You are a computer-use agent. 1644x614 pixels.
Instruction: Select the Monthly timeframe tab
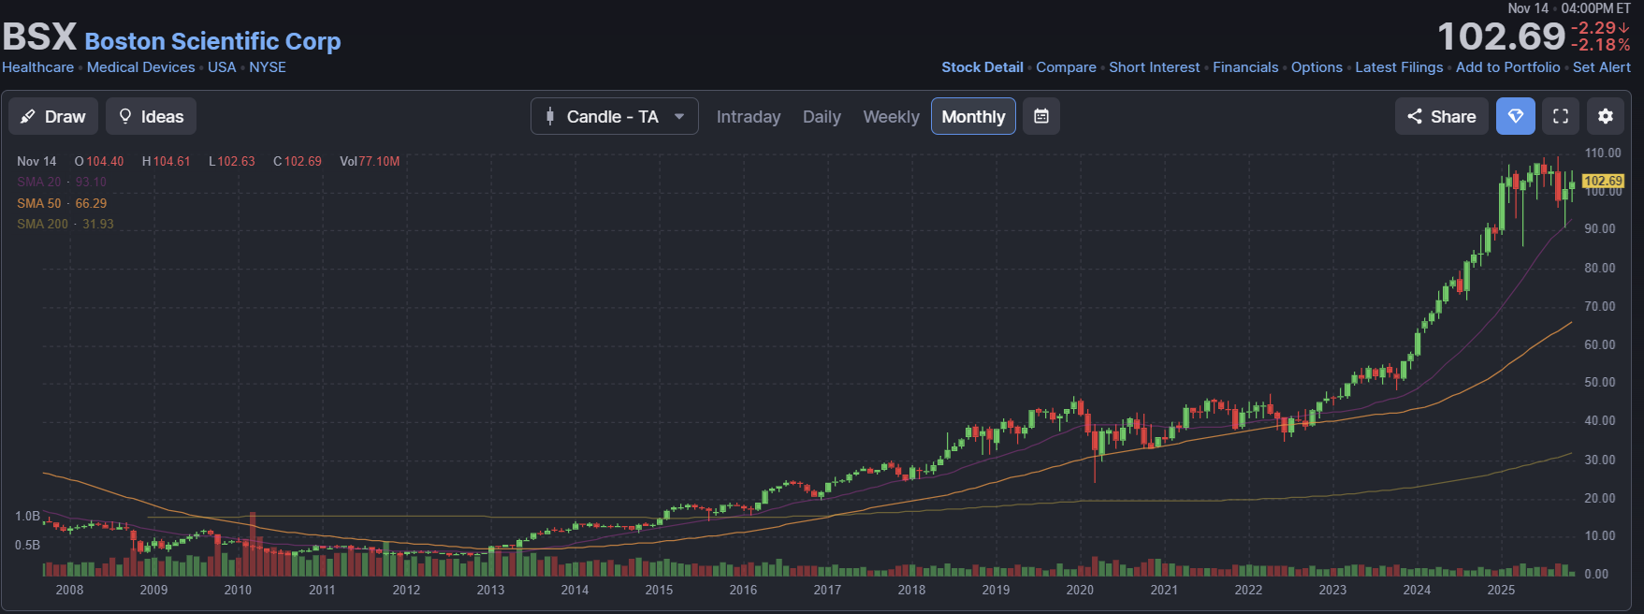[973, 116]
